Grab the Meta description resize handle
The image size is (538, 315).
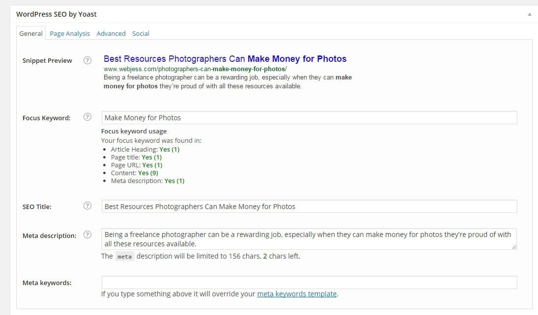tap(514, 247)
